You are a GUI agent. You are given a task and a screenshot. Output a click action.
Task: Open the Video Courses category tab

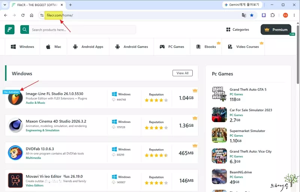tap(243, 47)
